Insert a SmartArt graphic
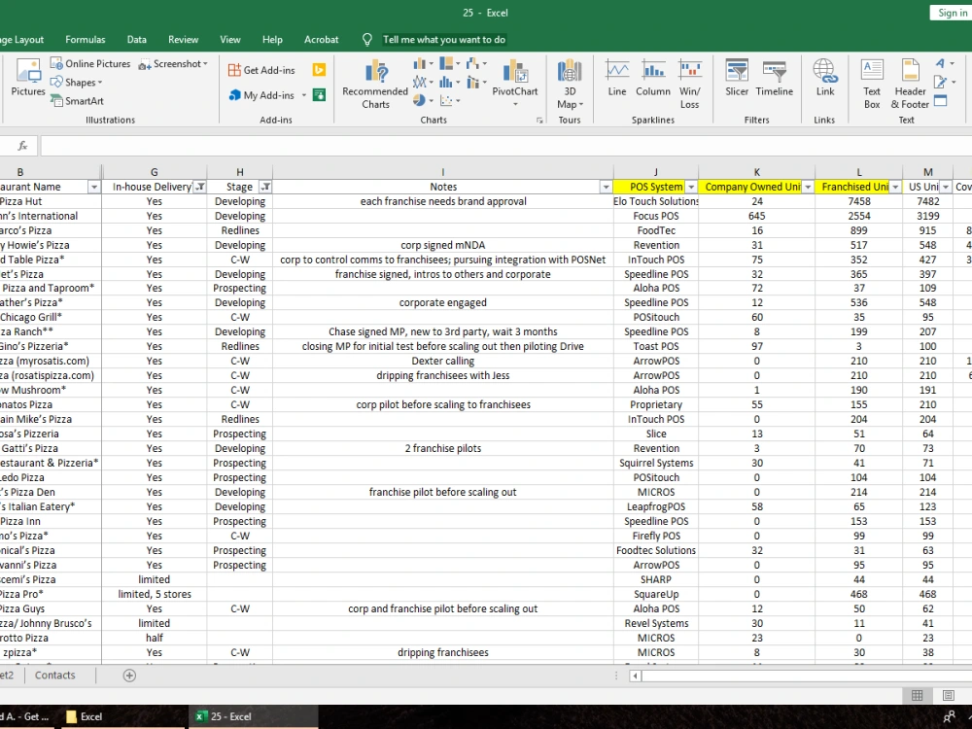Viewport: 972px width, 729px height. [x=77, y=101]
